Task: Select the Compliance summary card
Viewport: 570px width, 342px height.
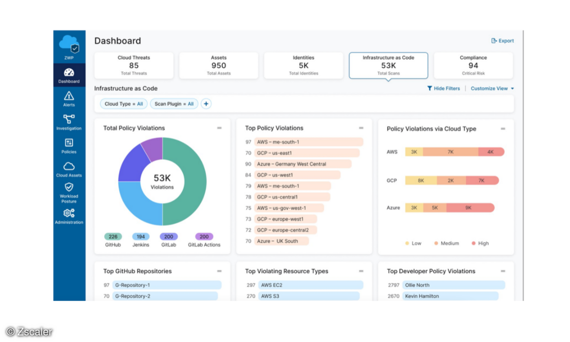Action: point(473,65)
